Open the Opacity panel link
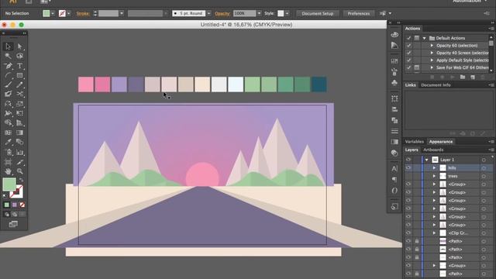This screenshot has width=496, height=279. pos(222,14)
